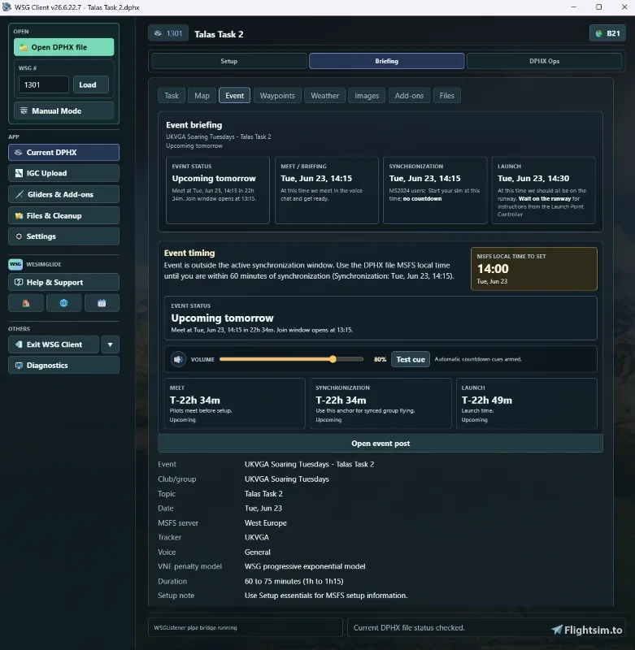The height and width of the screenshot is (650, 635).
Task: Select the Waypoints sub-tab
Action: pyautogui.click(x=277, y=95)
